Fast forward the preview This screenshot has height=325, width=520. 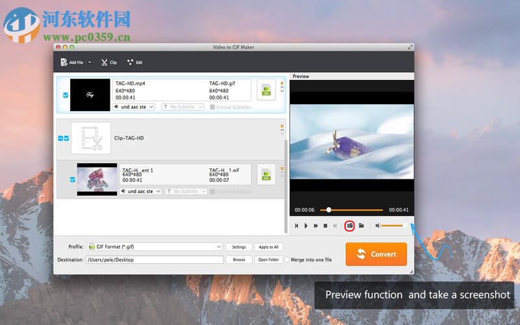316,226
